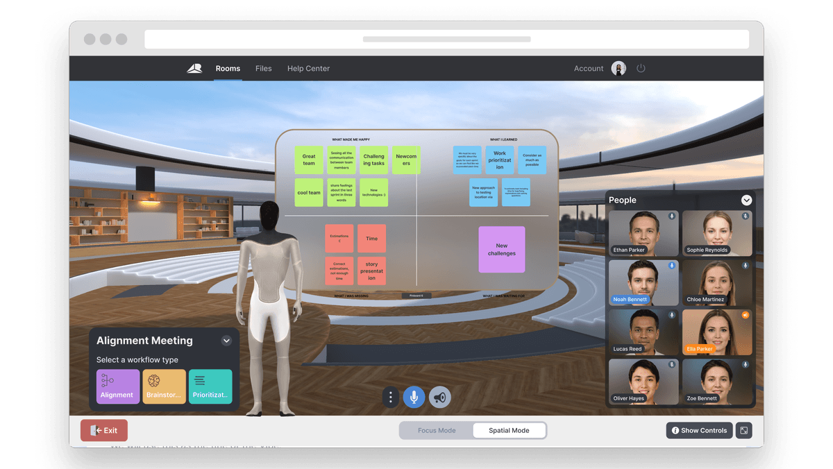Screen dimensions: 833x469
Task: Switch to the Files tab
Action: pyautogui.click(x=264, y=68)
